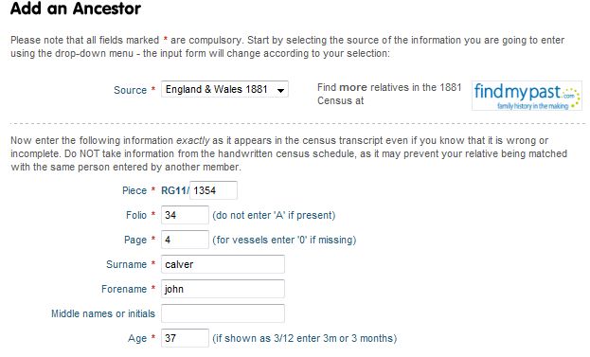Click the Surname field label
This screenshot has width=590, height=357.
point(127,264)
